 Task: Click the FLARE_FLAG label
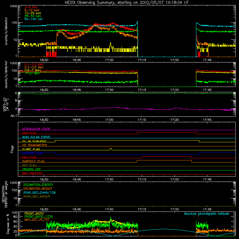point(31,149)
